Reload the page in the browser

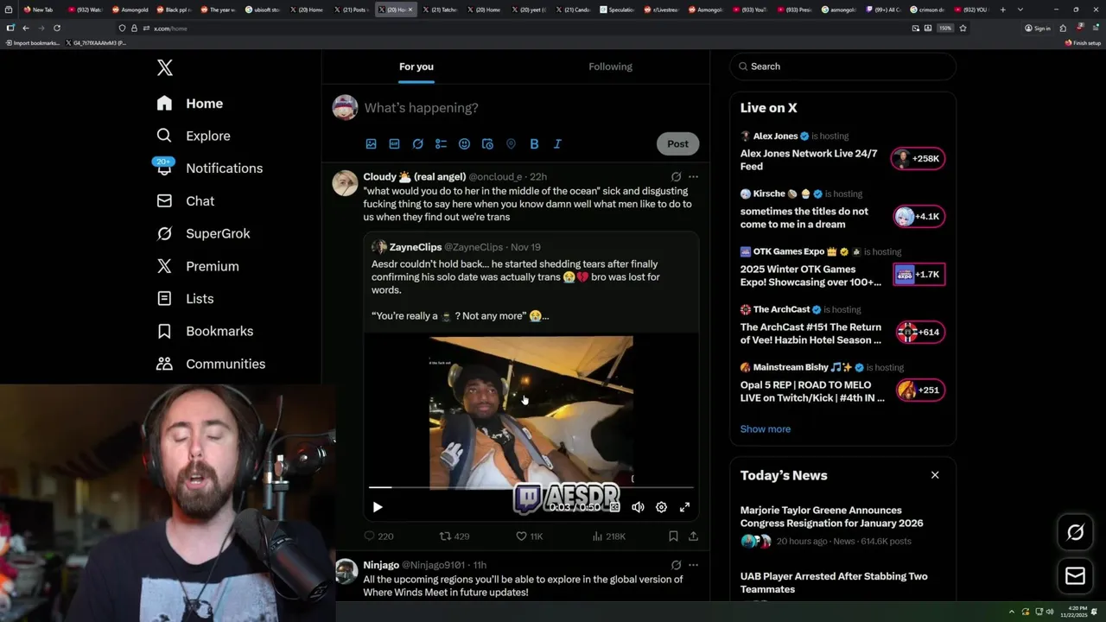(x=57, y=28)
